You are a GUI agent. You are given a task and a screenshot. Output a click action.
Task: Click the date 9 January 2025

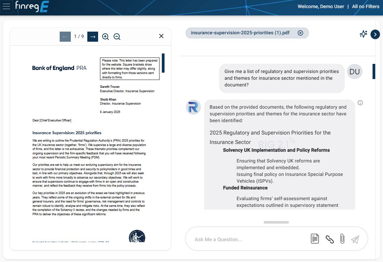pos(110,112)
